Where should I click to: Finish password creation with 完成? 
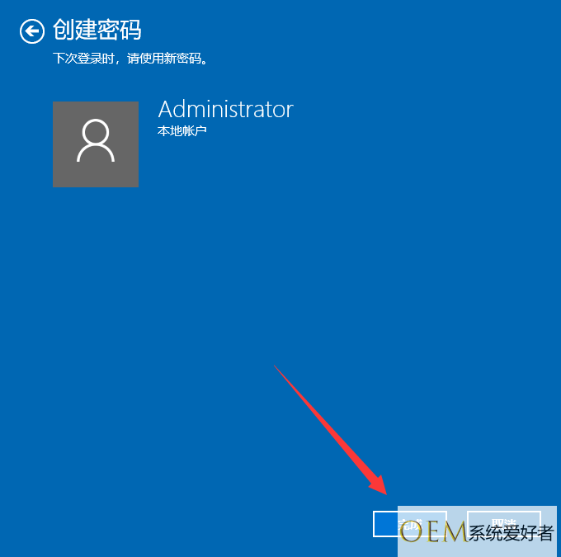[410, 524]
